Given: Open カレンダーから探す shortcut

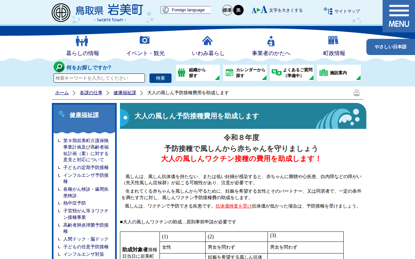Looking at the screenshot, I should (x=245, y=73).
